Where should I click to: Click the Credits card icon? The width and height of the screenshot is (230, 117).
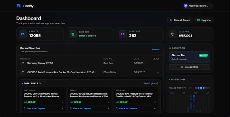pyautogui.click(x=23, y=34)
